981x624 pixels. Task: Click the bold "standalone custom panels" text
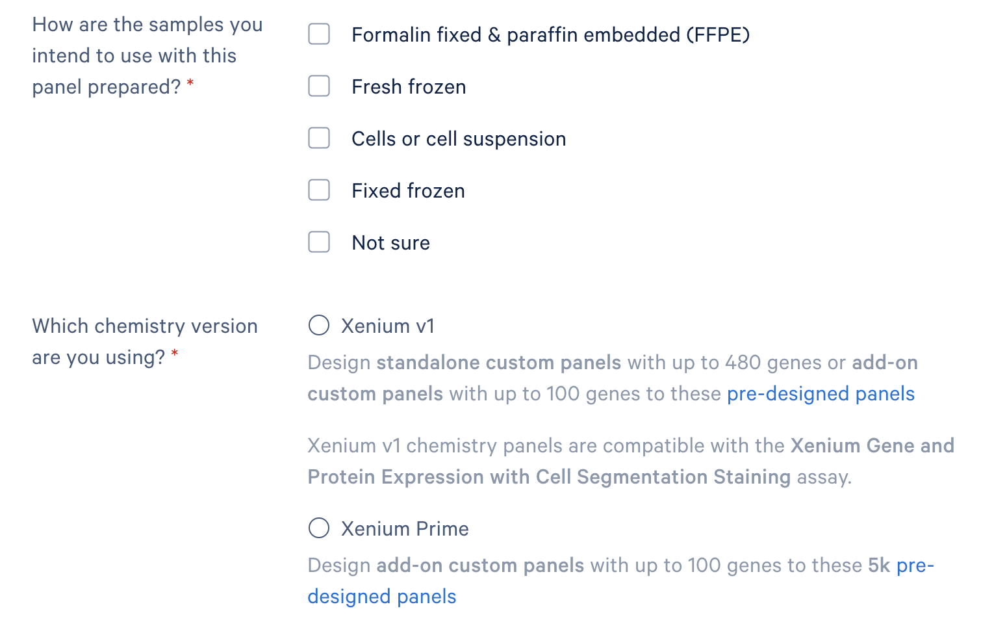coord(499,363)
